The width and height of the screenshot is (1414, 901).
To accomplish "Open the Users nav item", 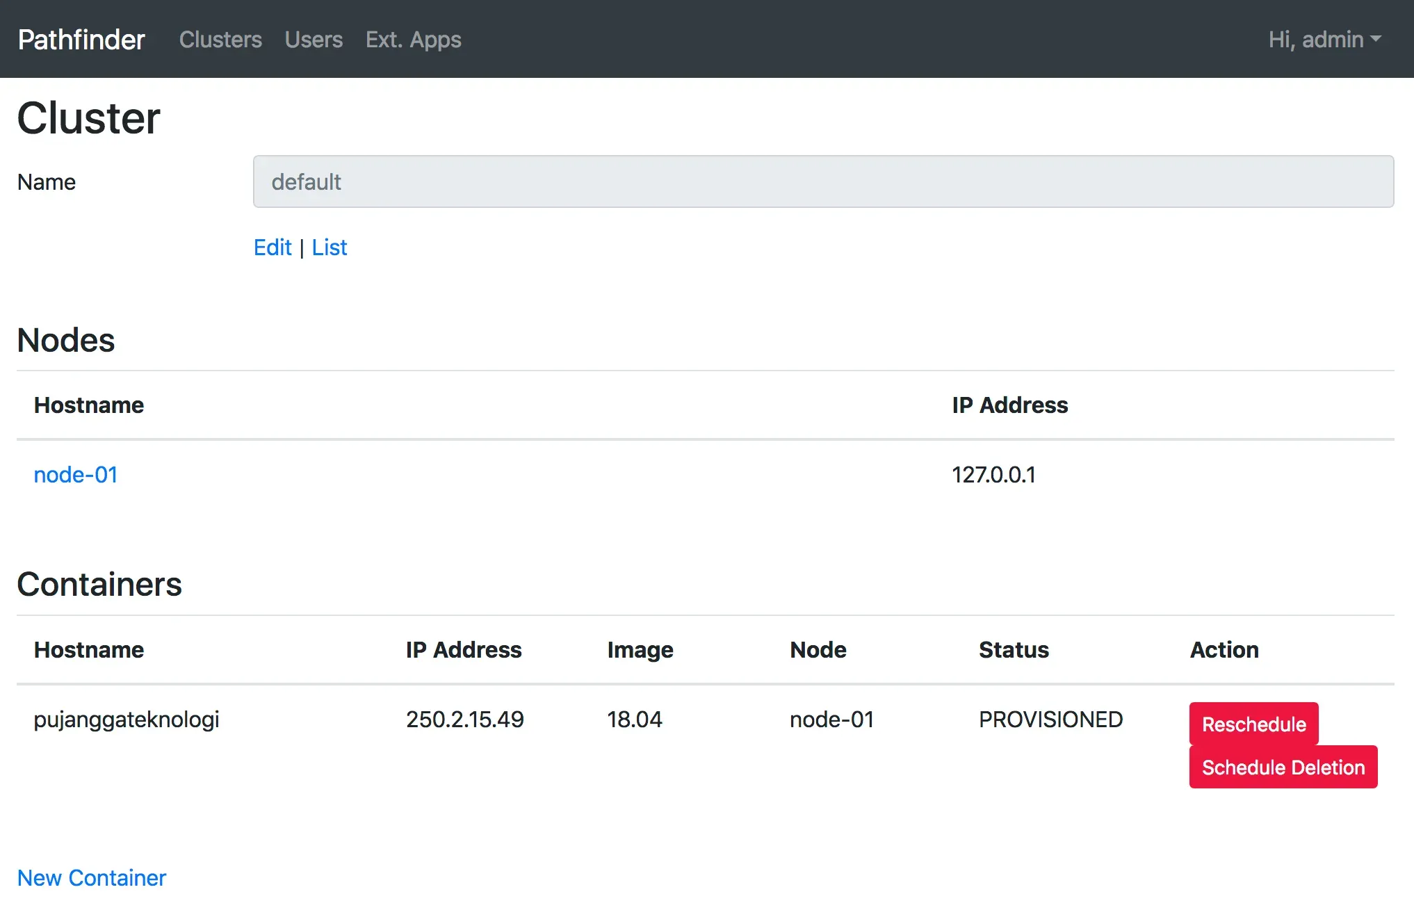I will tap(314, 40).
